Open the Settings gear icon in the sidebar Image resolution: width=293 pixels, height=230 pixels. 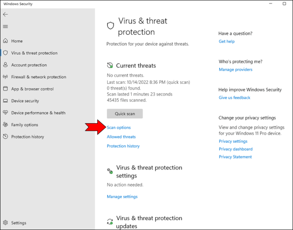pos(6,222)
